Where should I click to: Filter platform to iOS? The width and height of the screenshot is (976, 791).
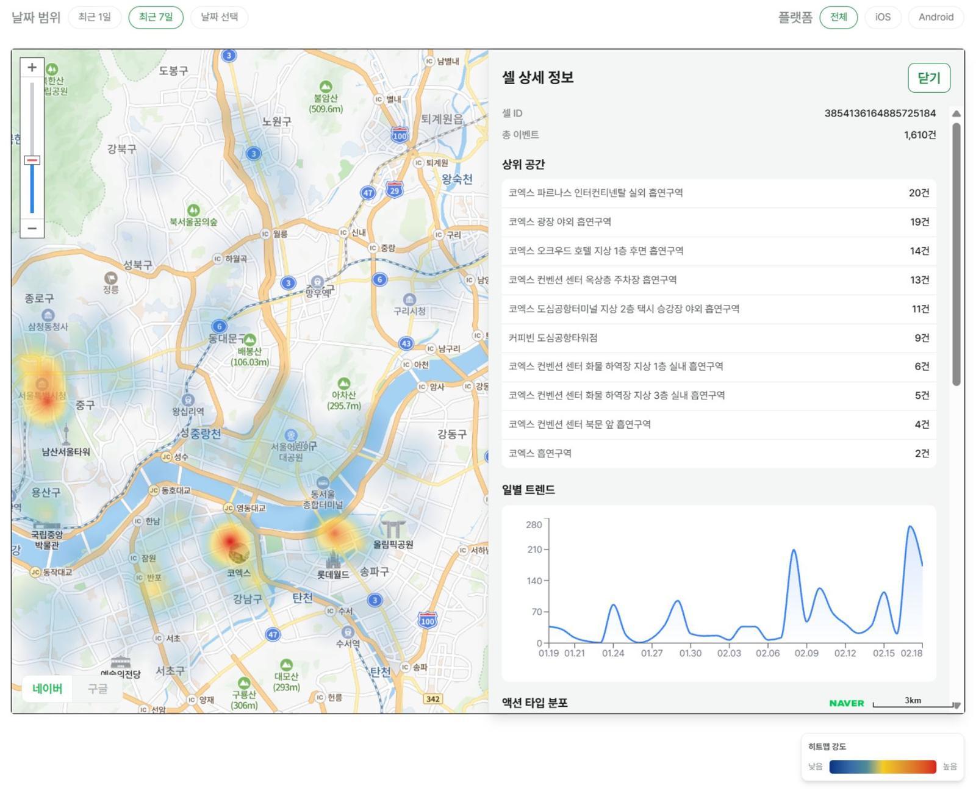click(x=882, y=17)
